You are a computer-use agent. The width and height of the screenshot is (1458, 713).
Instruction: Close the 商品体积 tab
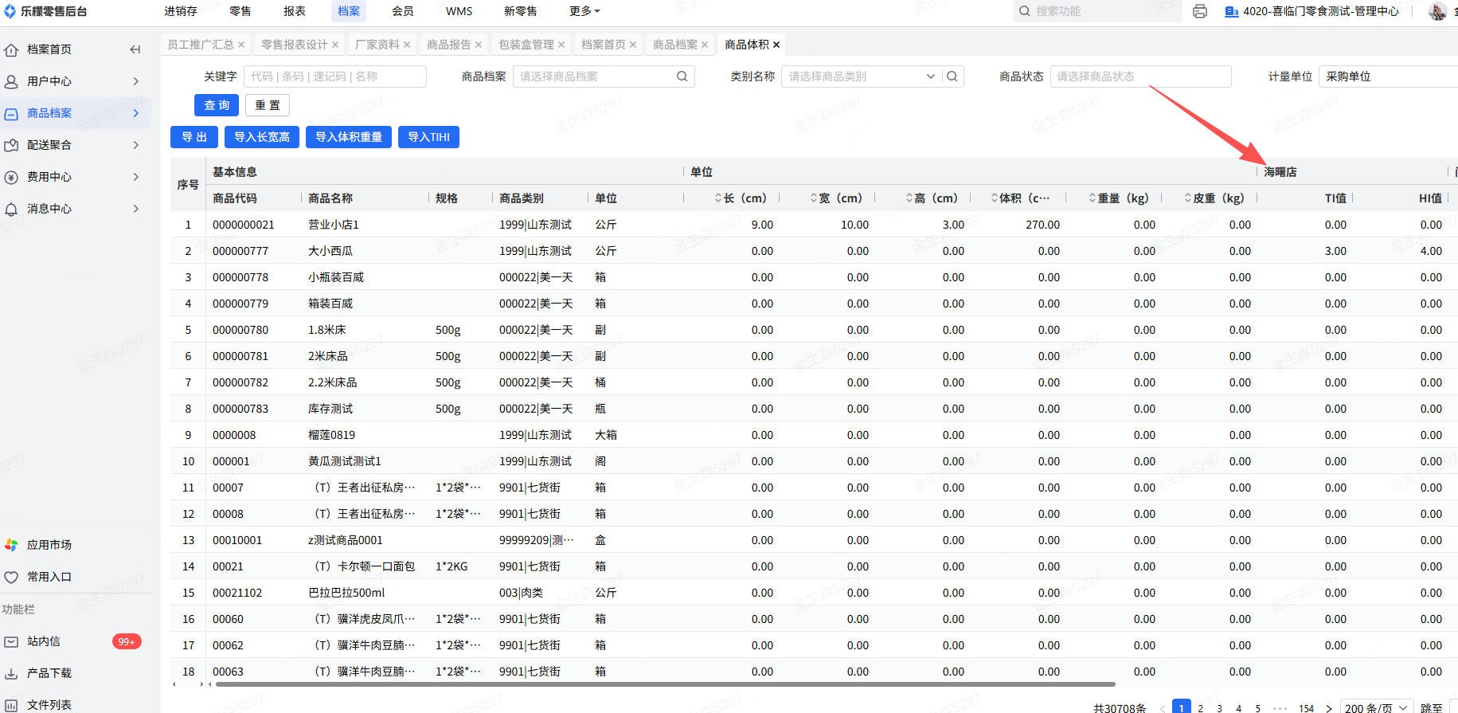click(776, 45)
